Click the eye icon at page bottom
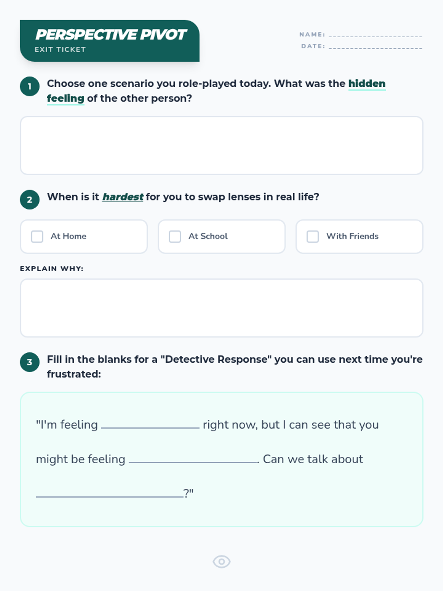Image resolution: width=443 pixels, height=591 pixels. pyautogui.click(x=221, y=562)
